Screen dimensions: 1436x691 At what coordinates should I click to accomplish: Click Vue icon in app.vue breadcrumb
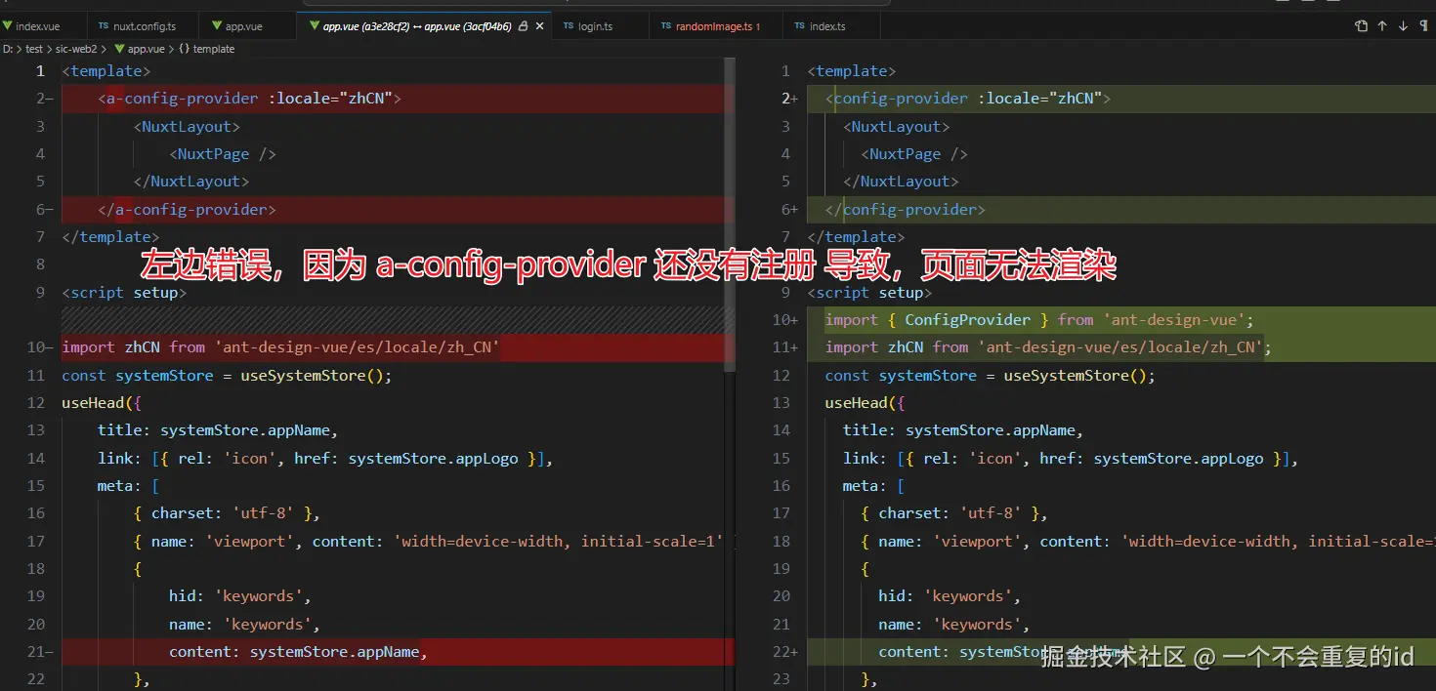click(119, 49)
